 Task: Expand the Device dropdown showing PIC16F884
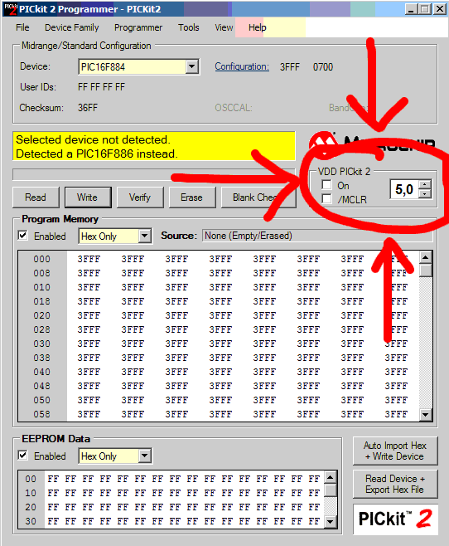pyautogui.click(x=192, y=66)
